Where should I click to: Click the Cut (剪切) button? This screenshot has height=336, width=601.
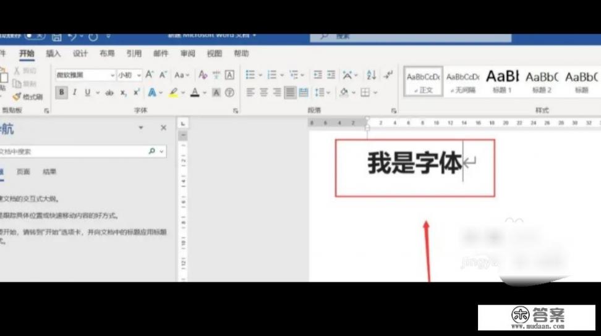25,71
